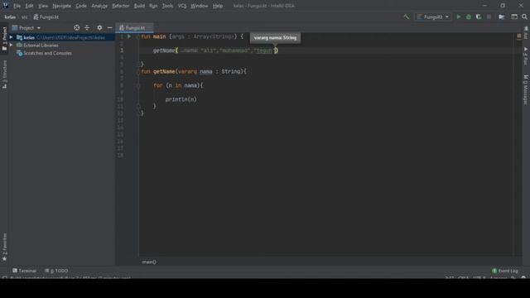The image size is (530, 298).
Task: Click the inspection indicator at the editor's top right
Action: [x=519, y=36]
